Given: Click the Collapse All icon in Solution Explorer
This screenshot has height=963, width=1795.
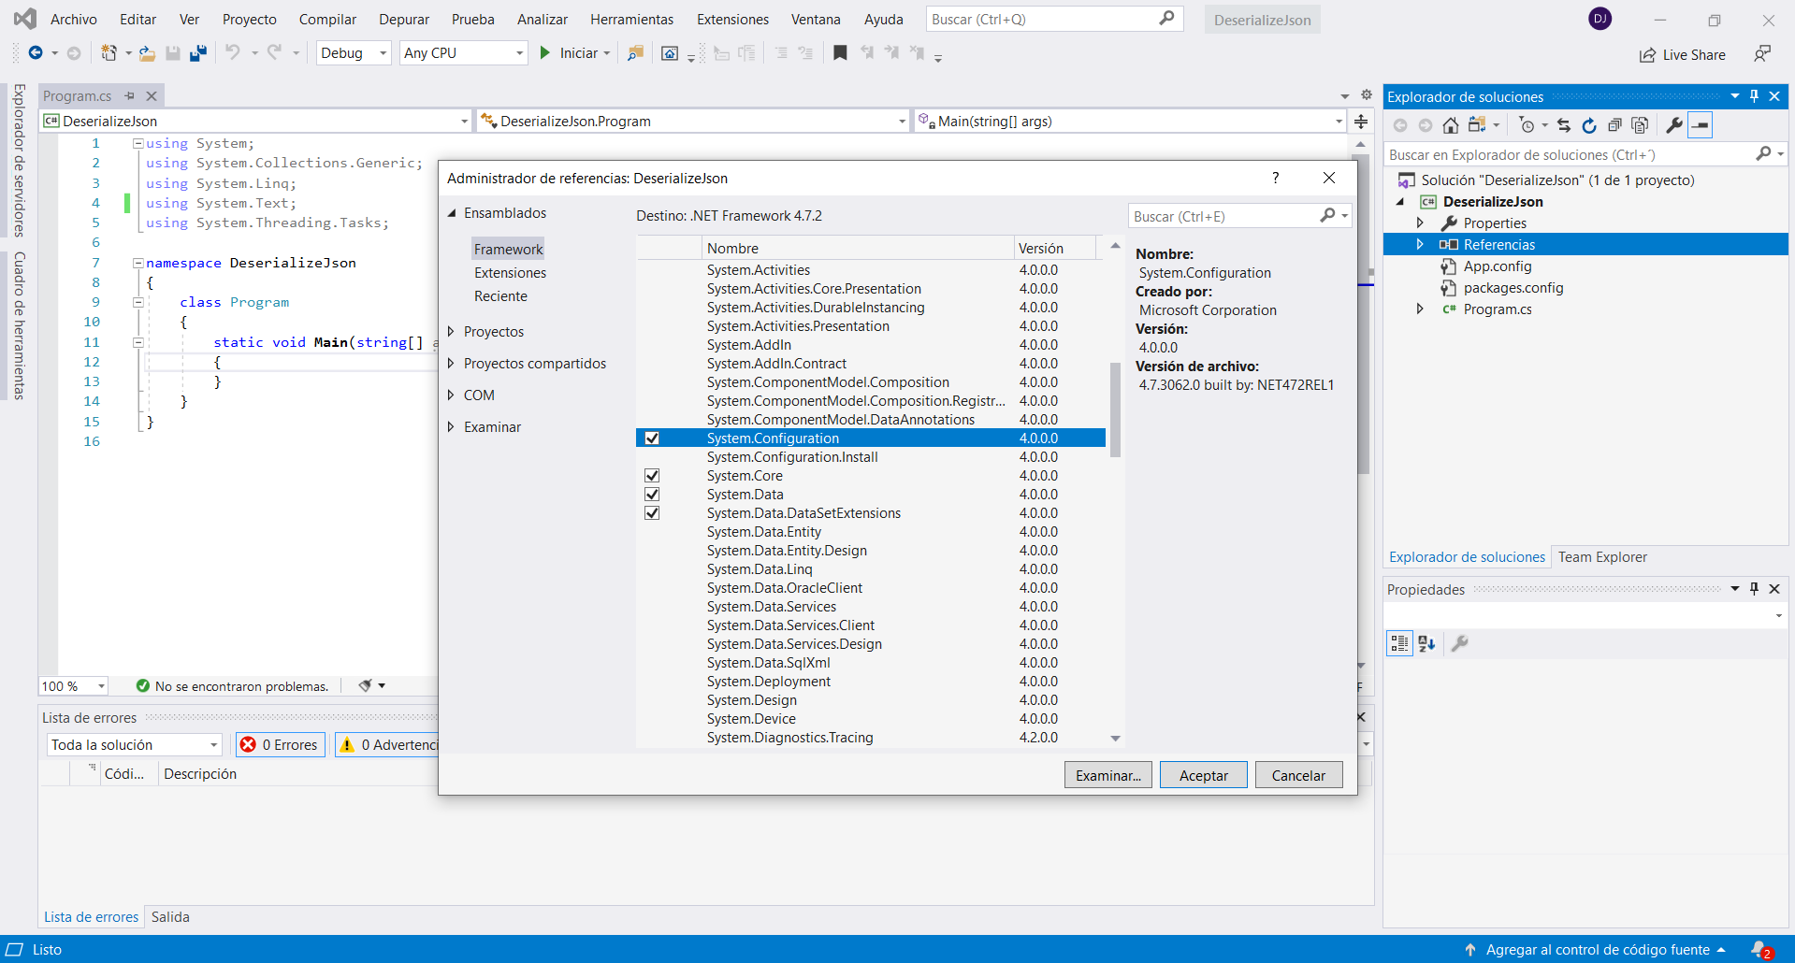Looking at the screenshot, I should pyautogui.click(x=1614, y=125).
